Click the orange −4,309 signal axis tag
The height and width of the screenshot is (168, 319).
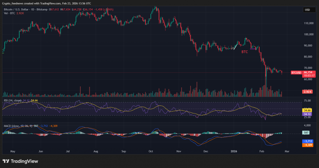click(x=308, y=145)
